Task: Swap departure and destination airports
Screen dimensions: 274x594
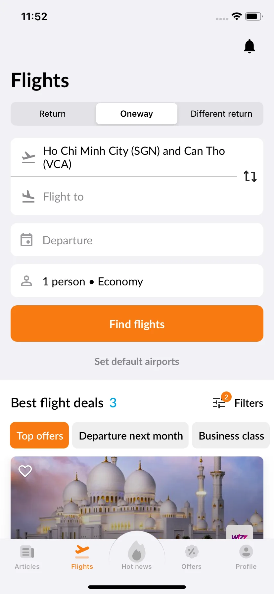Action: [250, 176]
